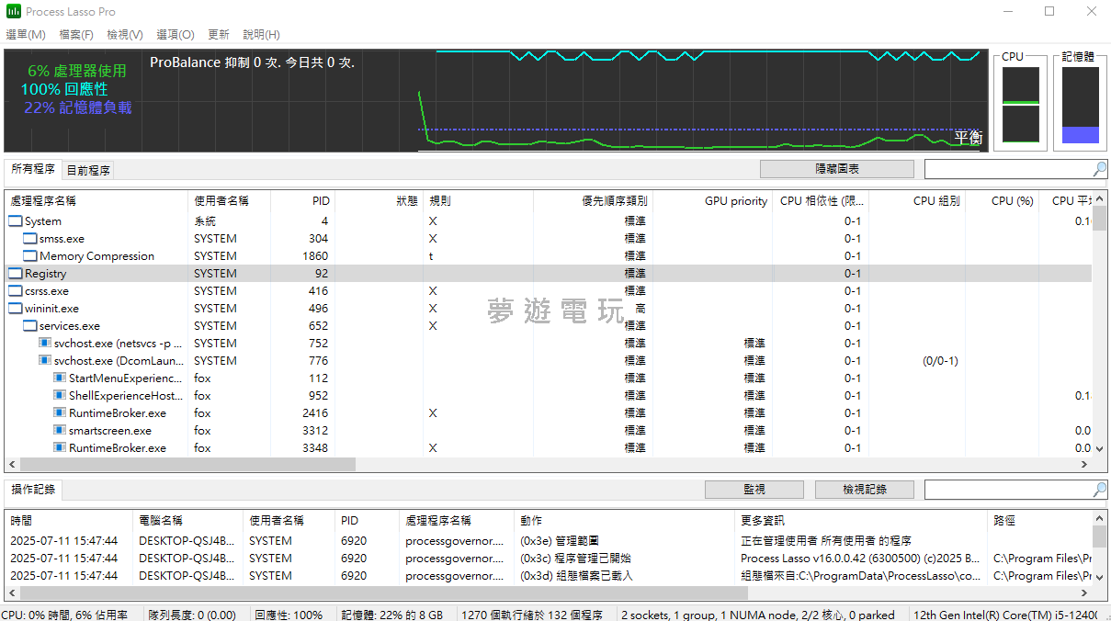Open the 選單(M) menu
Viewport: 1111px width, 621px height.
pyautogui.click(x=26, y=35)
